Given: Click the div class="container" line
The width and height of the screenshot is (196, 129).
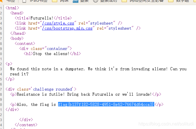Looking at the screenshot, I should (45, 49).
